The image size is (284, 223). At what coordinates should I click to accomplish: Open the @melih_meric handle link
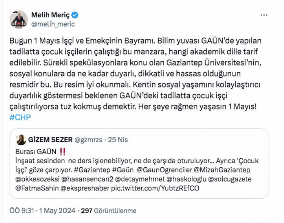point(53,24)
